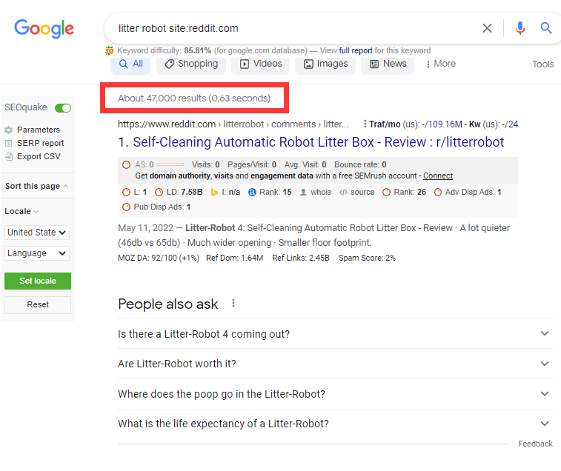561x471 pixels.
Task: Open the SERP report in sidebar
Action: click(40, 143)
